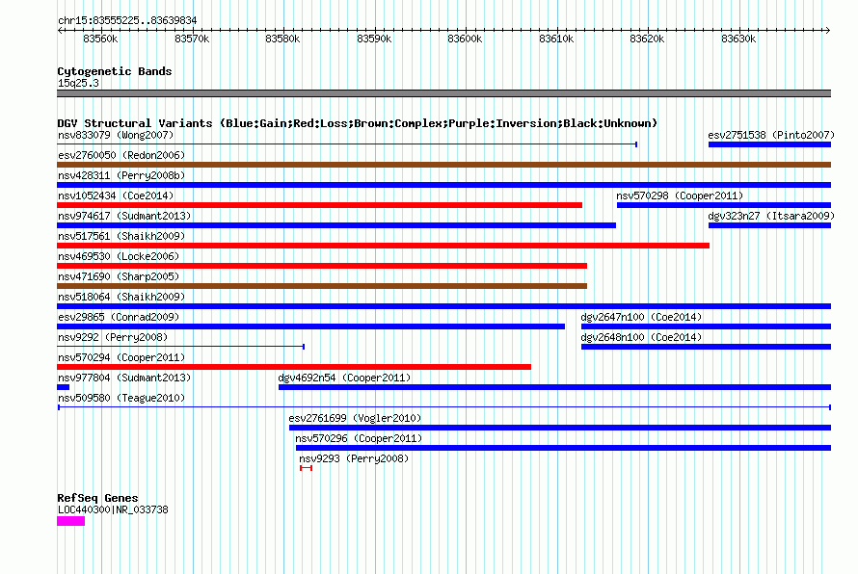Viewport: 858px width, 574px height.
Task: Click the chr15:83555225..83639834 coordinate text
Action: [127, 20]
